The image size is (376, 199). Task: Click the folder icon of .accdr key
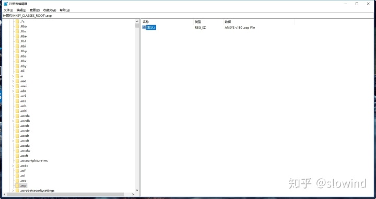[x=17, y=136]
